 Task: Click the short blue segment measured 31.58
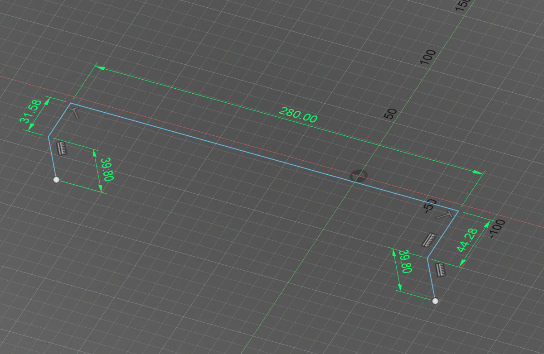(59, 120)
